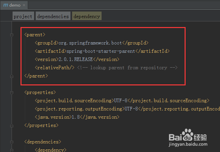Click the closing parent tag
Viewport: 220px width, 152px height.
[36, 76]
